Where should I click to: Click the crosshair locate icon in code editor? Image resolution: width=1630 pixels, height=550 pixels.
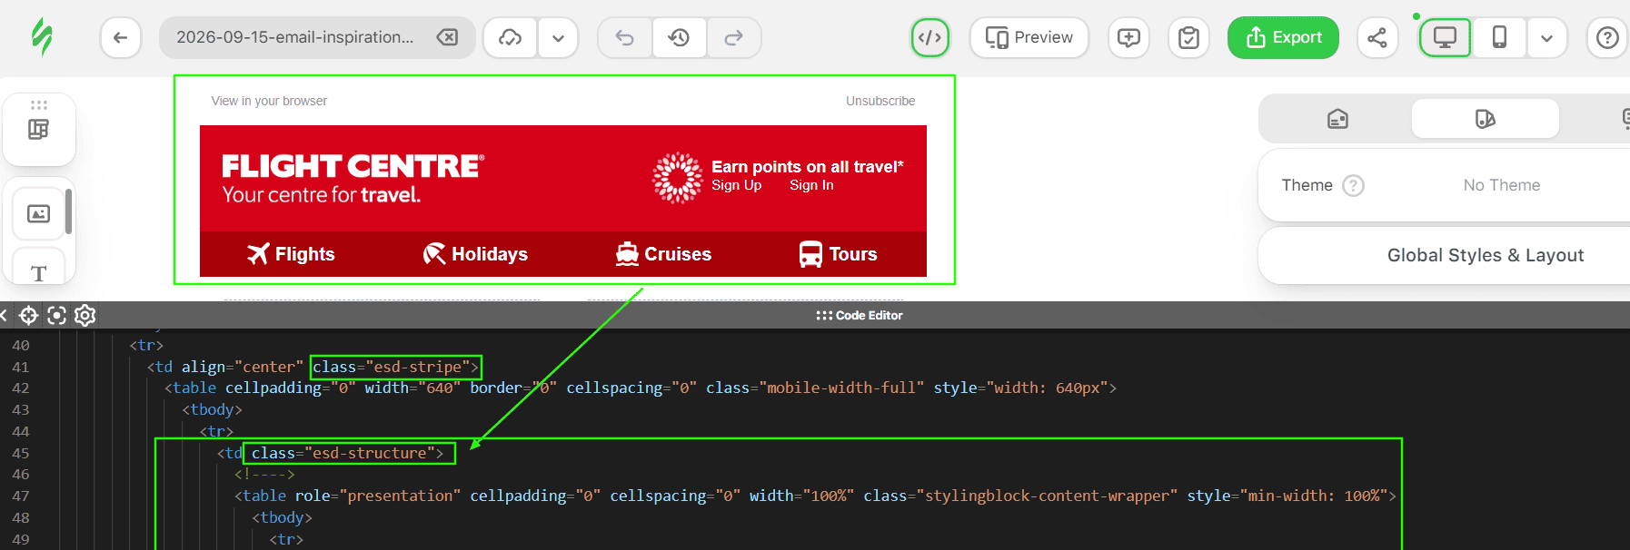(x=28, y=315)
